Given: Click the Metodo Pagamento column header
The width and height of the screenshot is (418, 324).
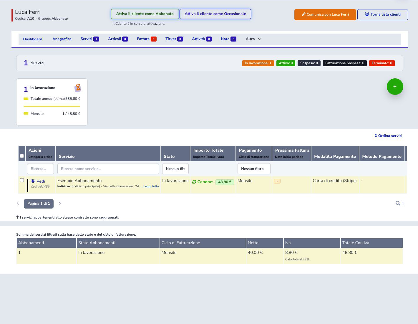Looking at the screenshot, I should pyautogui.click(x=382, y=153).
